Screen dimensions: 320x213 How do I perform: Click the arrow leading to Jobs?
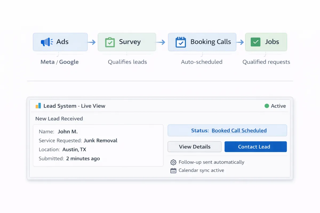coord(240,42)
